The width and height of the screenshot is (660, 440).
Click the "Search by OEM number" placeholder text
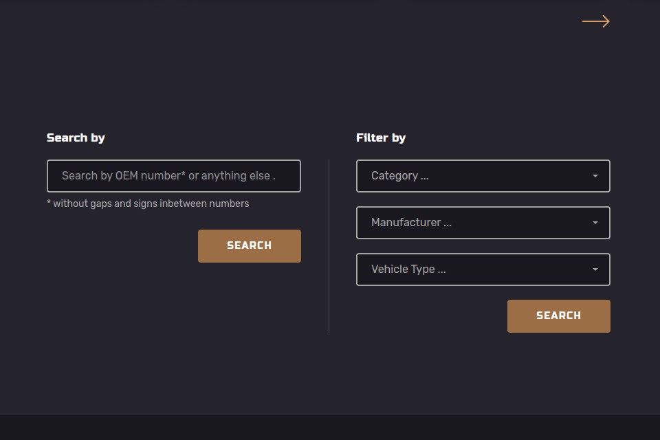point(168,176)
